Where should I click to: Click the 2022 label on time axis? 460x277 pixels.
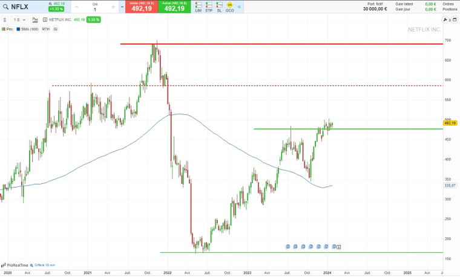click(x=168, y=273)
